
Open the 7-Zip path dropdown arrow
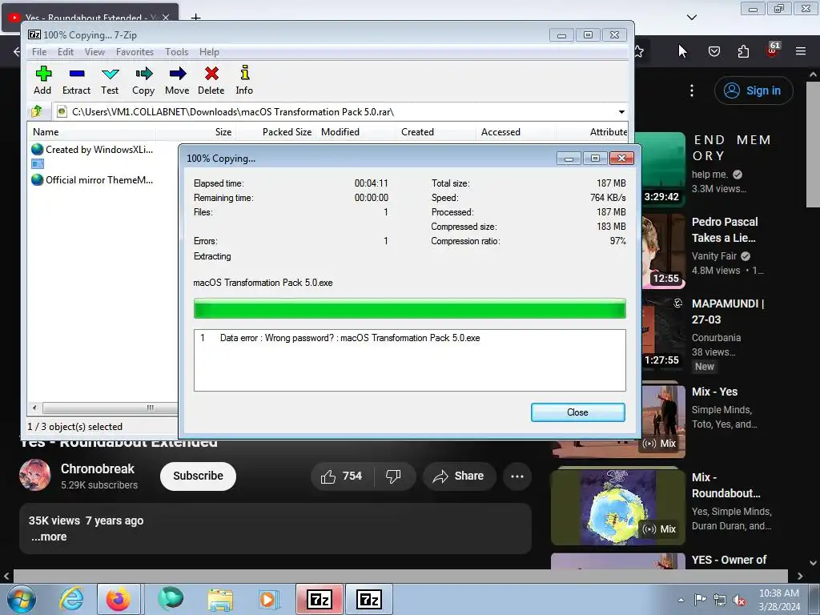[x=621, y=112]
